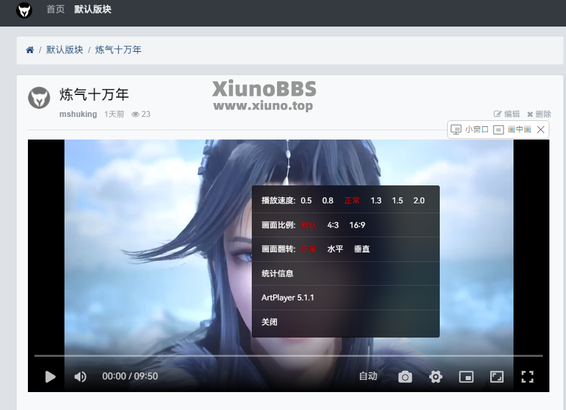Mute the volume speaker icon
Image resolution: width=566 pixels, height=410 pixels.
pos(80,377)
